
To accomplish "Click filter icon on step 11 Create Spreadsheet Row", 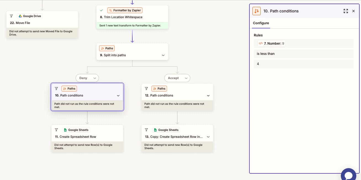I will [x=56, y=130].
